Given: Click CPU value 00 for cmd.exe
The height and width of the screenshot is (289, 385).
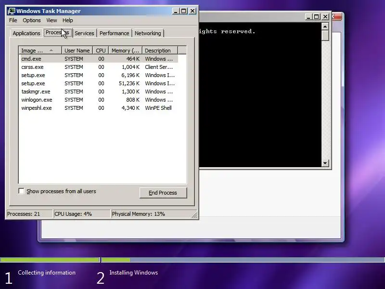Looking at the screenshot, I should (101, 59).
